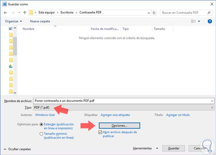The height and width of the screenshot is (155, 216).
Task: Click the Cancelar button
Action: [x=200, y=149]
